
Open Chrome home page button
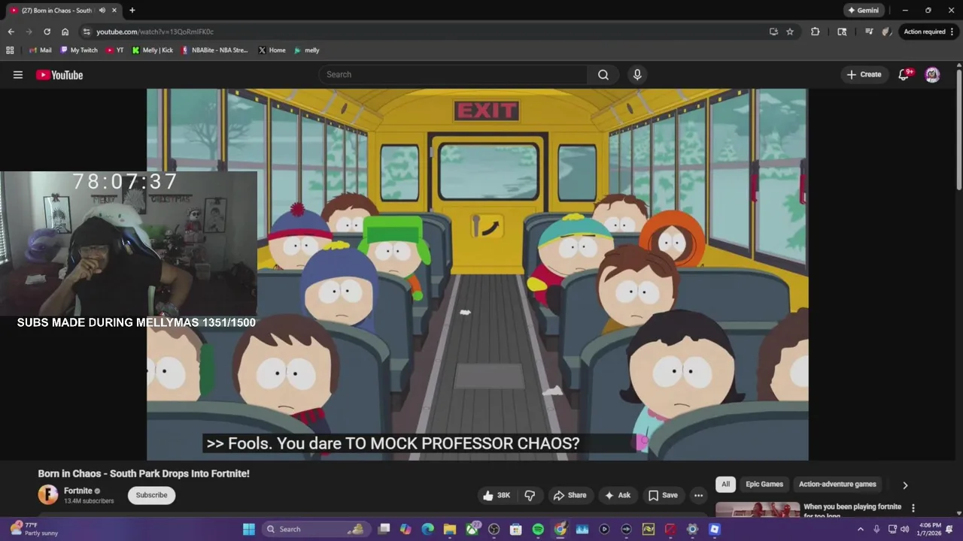point(65,32)
